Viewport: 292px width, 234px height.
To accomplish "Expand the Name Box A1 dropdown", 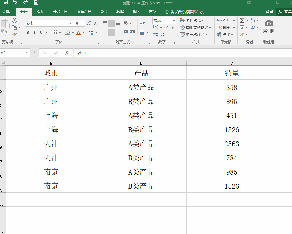I will pos(27,53).
